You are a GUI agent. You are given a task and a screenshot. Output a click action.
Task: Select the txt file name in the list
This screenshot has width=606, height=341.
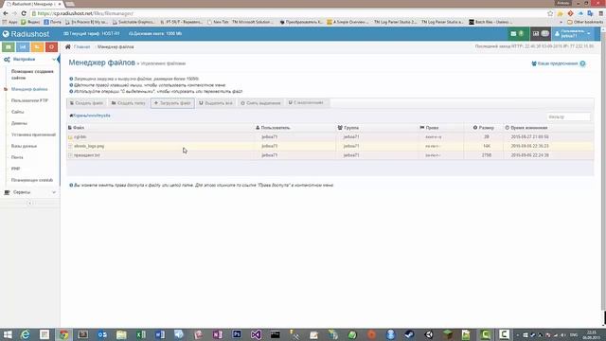point(86,155)
